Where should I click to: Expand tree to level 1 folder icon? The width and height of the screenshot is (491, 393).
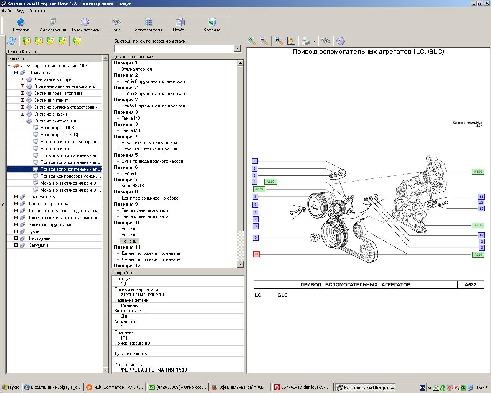point(26,41)
